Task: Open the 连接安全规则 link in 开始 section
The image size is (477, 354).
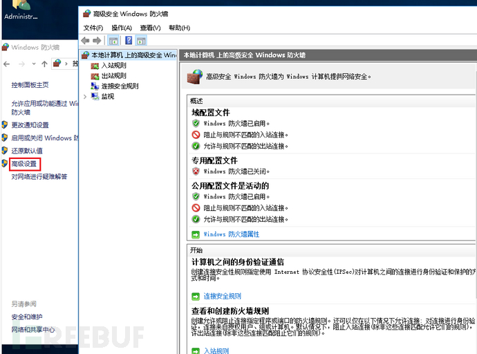Action: pos(223,296)
